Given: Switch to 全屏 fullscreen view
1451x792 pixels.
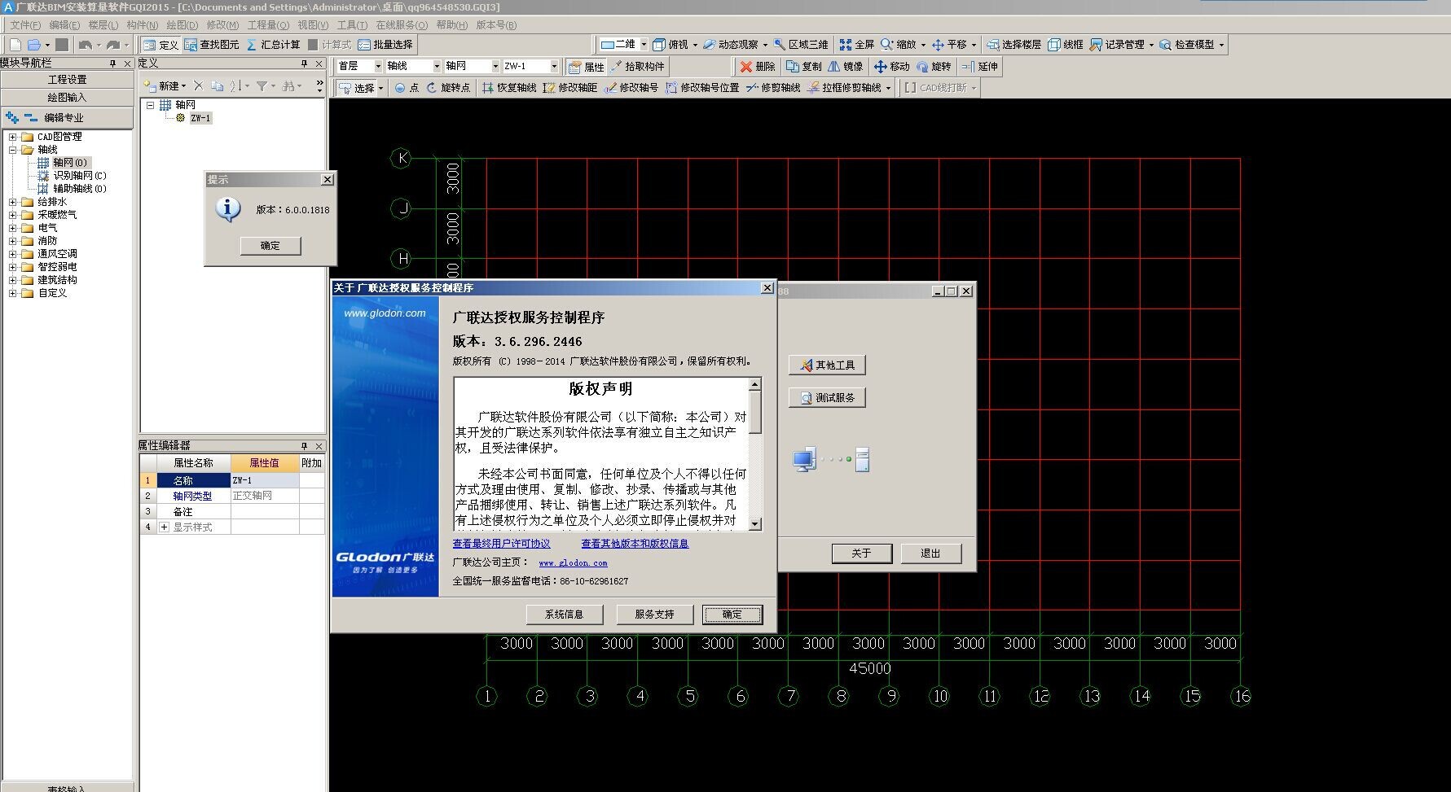Looking at the screenshot, I should coord(856,45).
